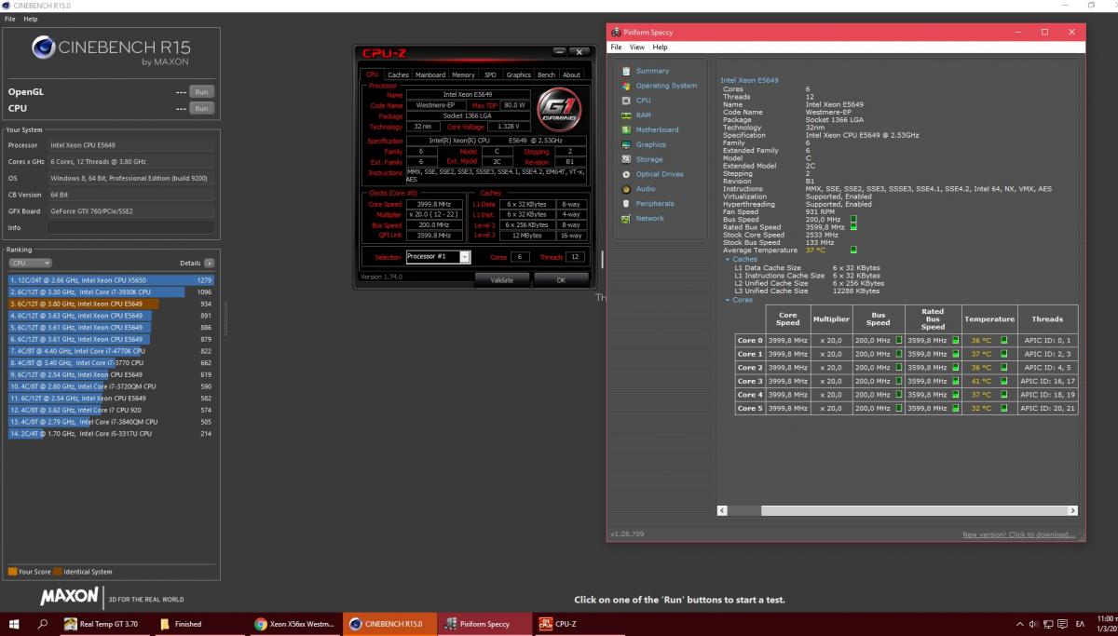Switch to the Bench tab in CPU-Z
Screen dimensions: 1118x636
coord(547,74)
